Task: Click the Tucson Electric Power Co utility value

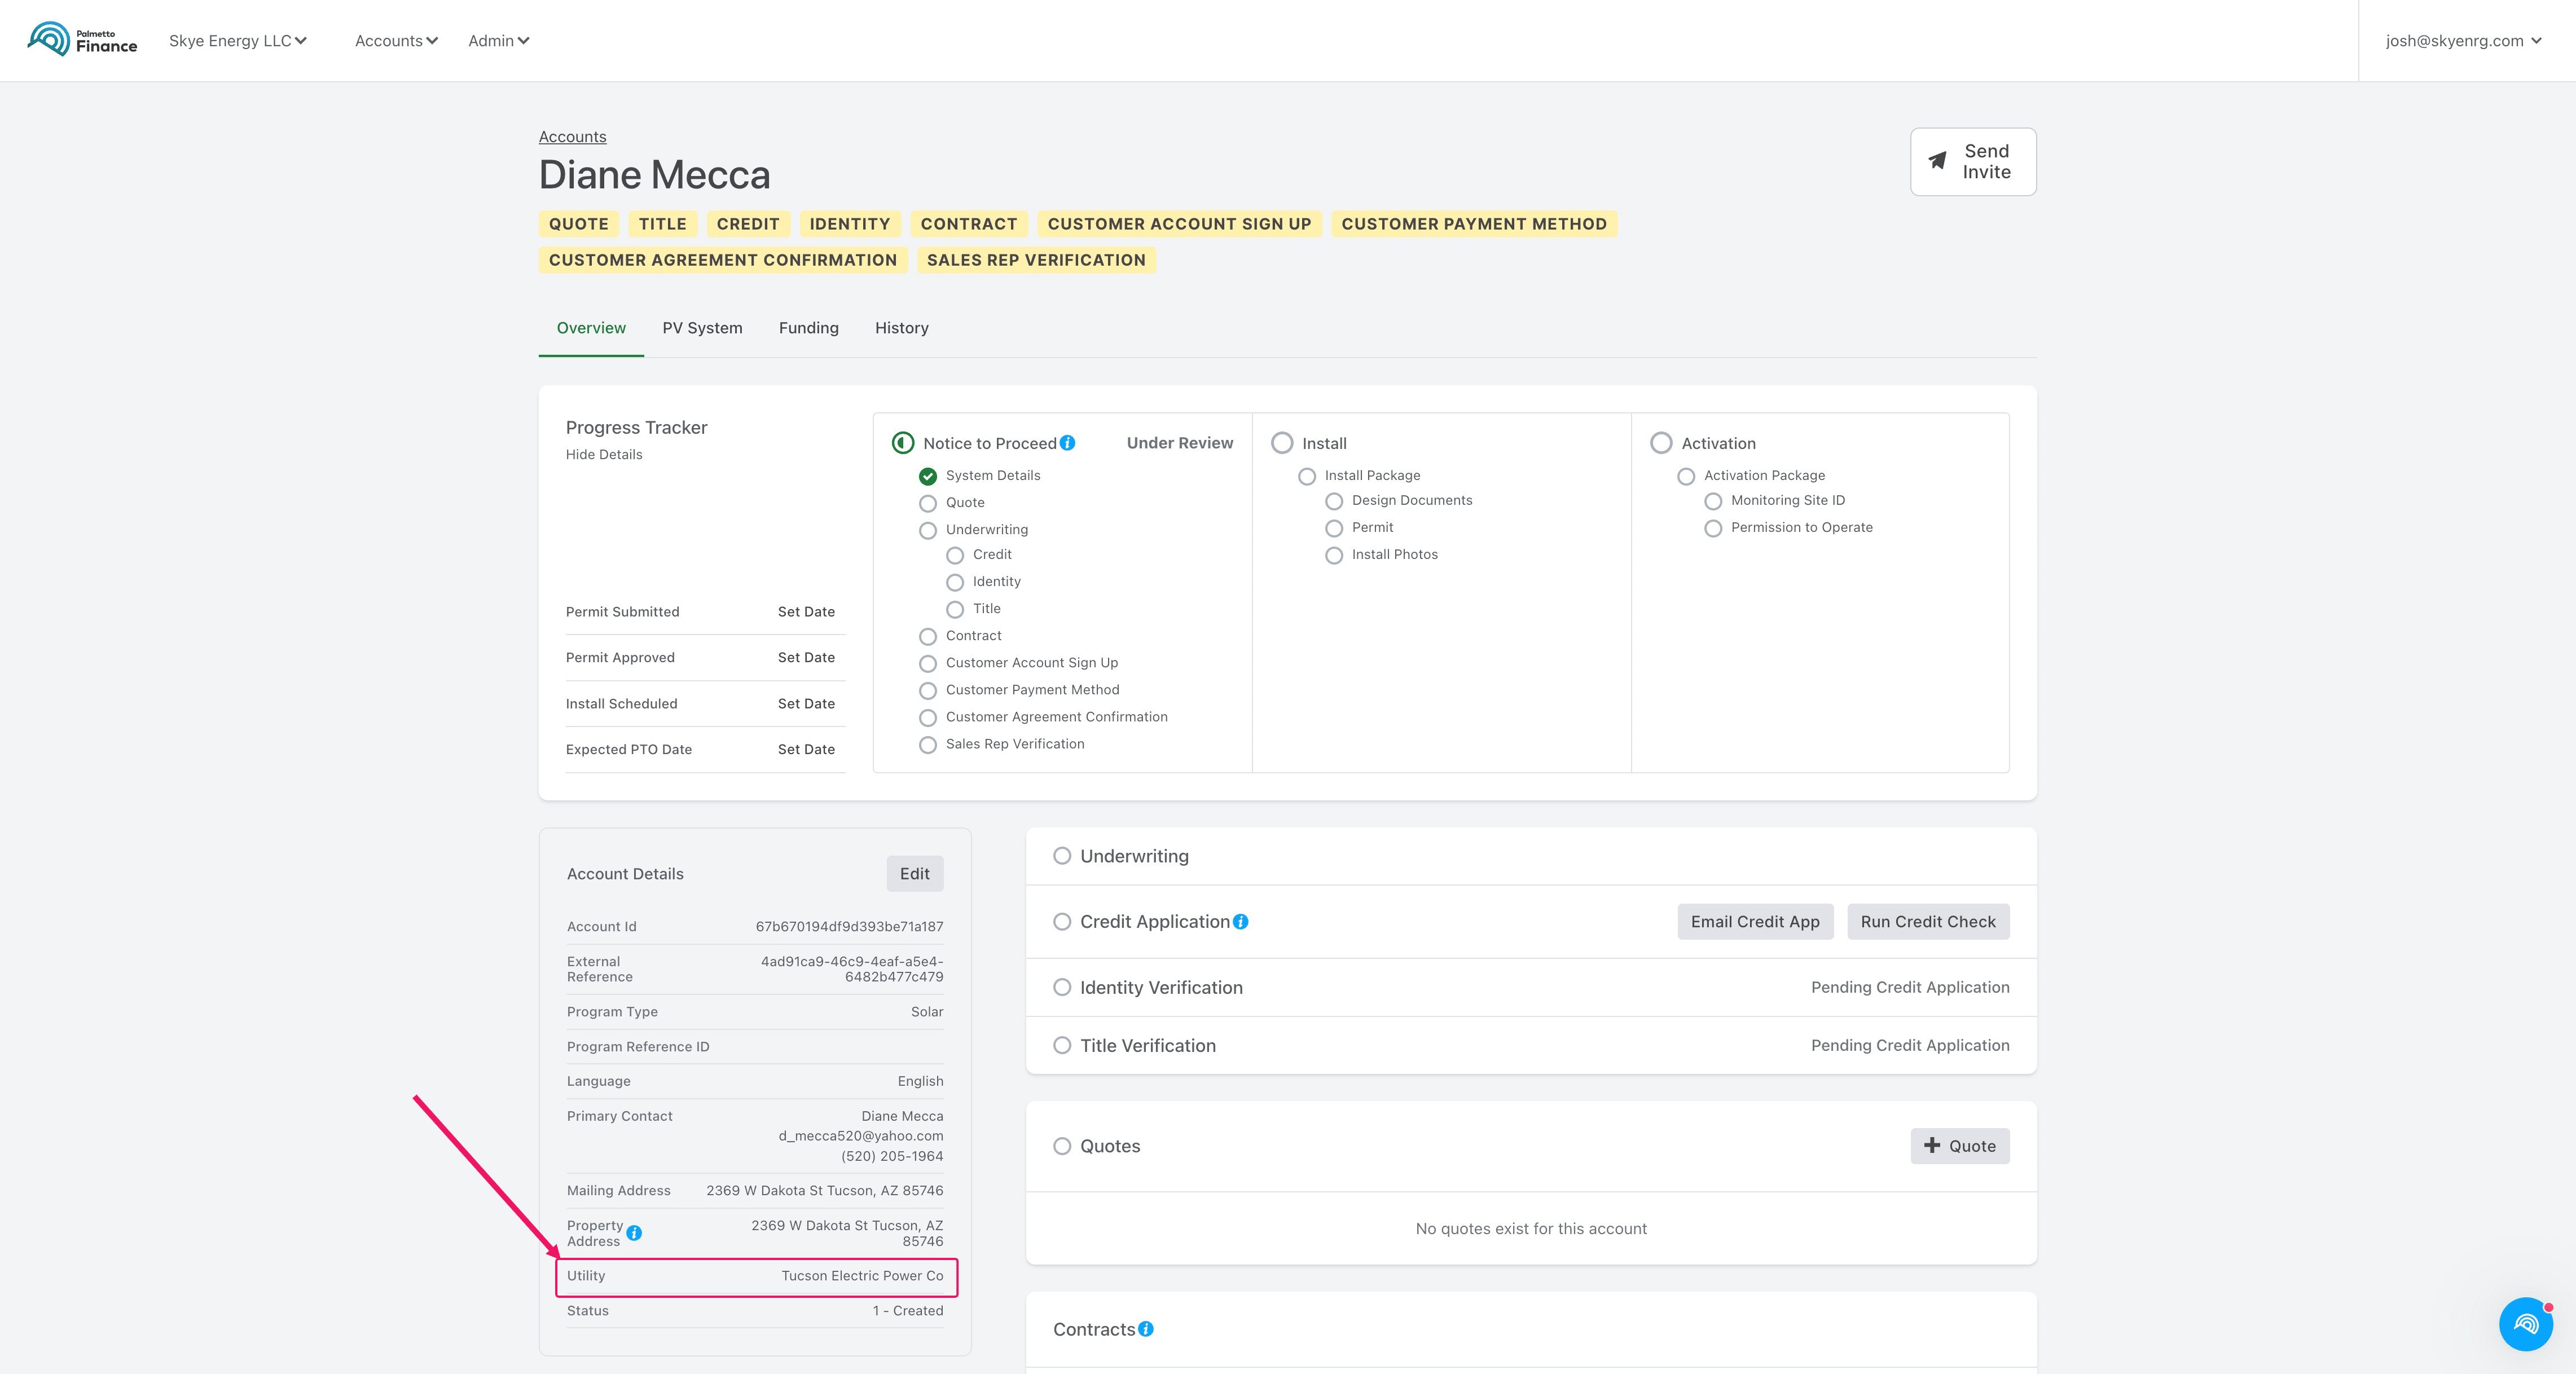Action: (x=862, y=1276)
